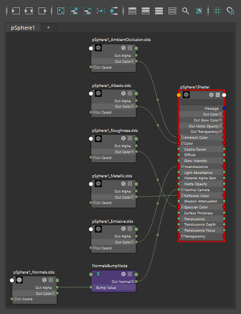
Task: Click the clear graph icon with sparkles
Action: pyautogui.click(x=61, y=11)
